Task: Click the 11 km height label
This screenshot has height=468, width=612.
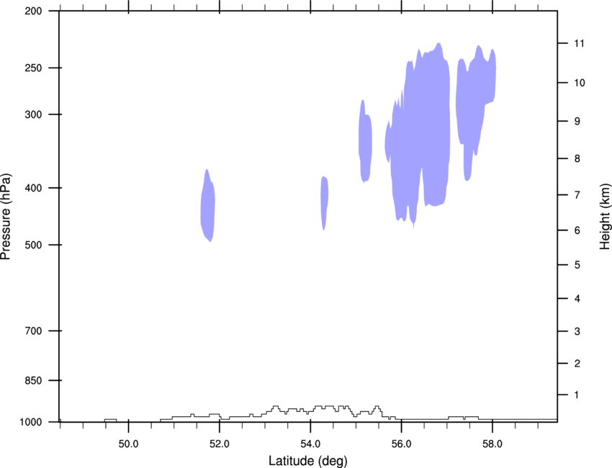Action: click(579, 43)
